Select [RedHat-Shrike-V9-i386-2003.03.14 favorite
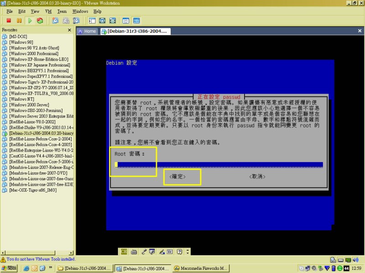 41,127
